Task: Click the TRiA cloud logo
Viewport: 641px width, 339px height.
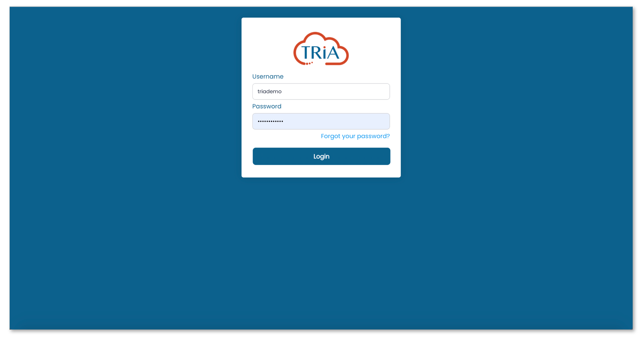Action: 321,49
